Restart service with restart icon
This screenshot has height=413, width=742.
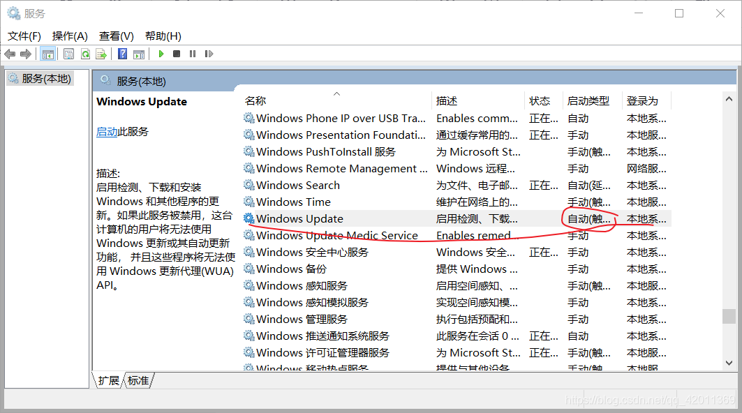pos(209,54)
